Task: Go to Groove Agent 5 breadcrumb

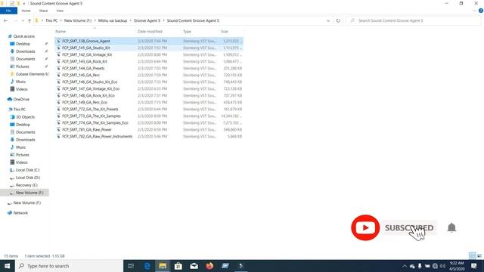Action: pyautogui.click(x=147, y=20)
